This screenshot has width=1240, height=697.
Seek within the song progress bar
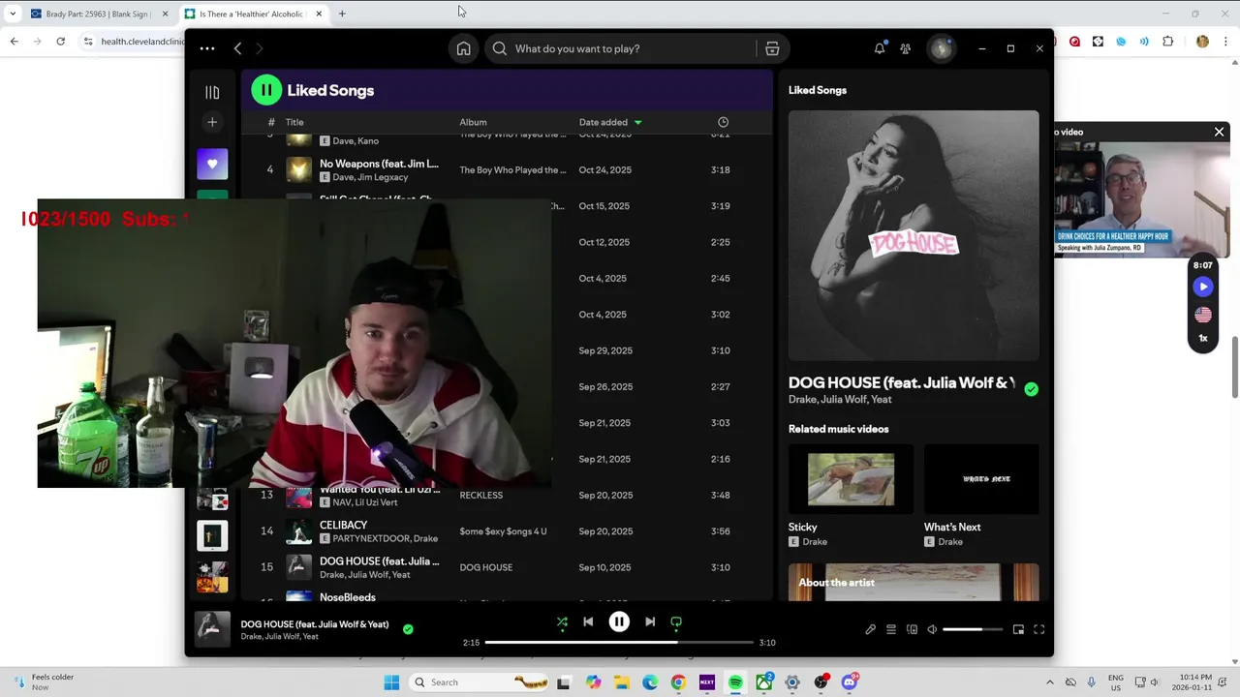point(619,642)
